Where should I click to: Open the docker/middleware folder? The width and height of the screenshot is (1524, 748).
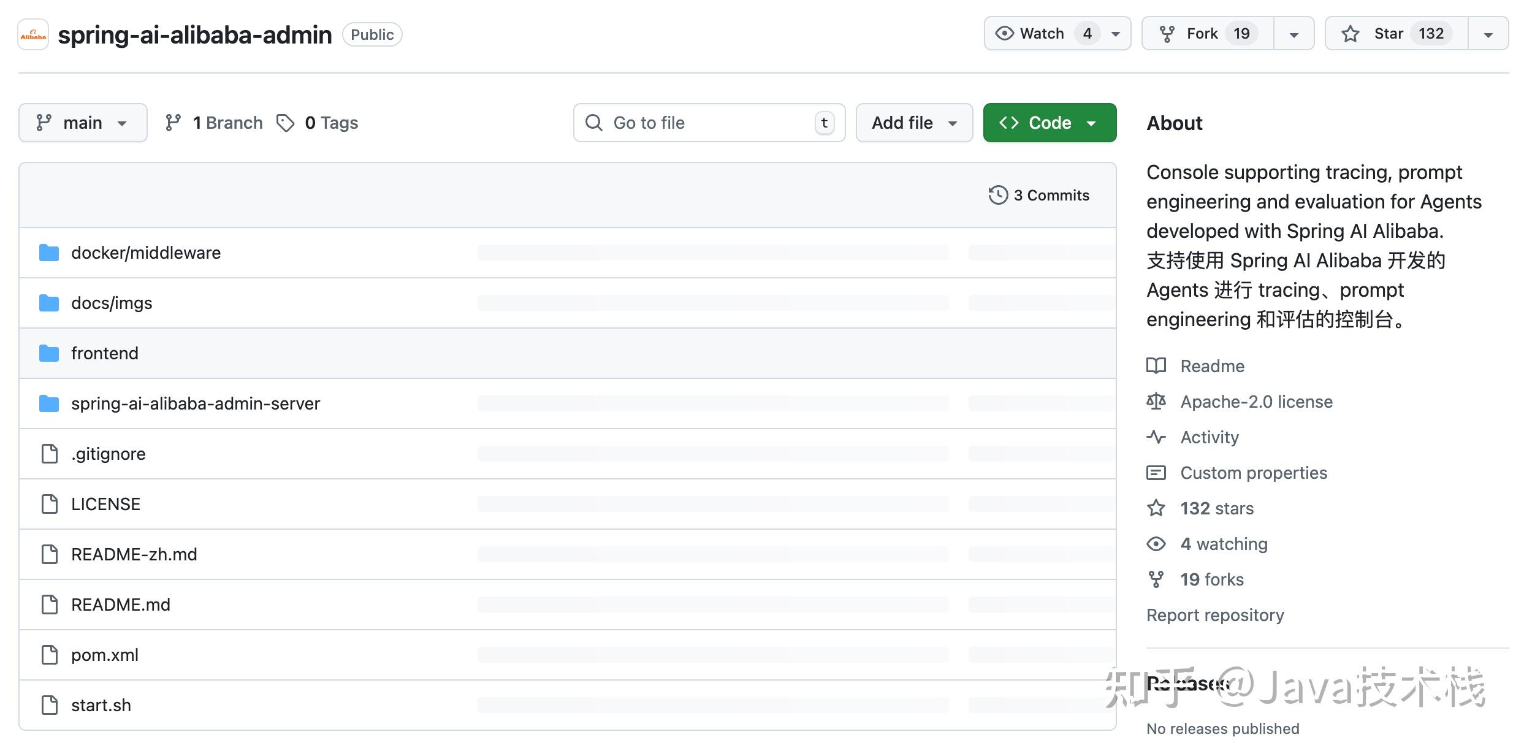click(146, 253)
